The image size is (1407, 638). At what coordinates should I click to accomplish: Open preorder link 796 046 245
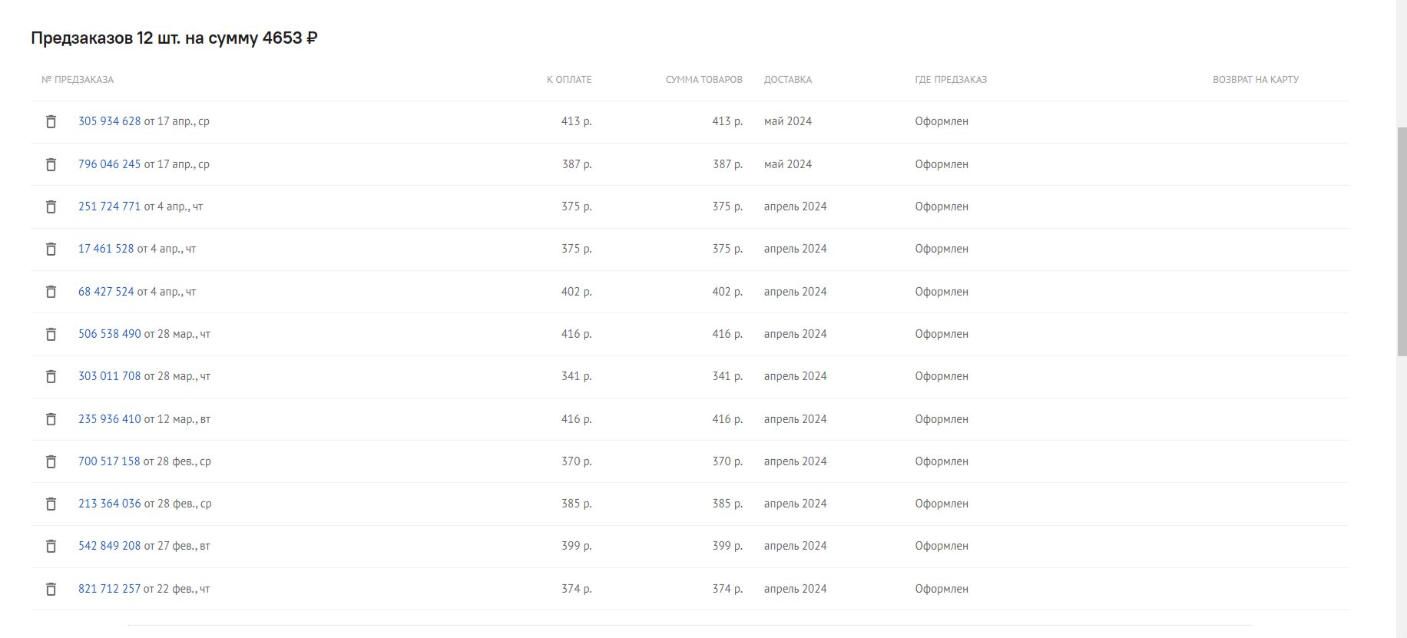tap(109, 164)
